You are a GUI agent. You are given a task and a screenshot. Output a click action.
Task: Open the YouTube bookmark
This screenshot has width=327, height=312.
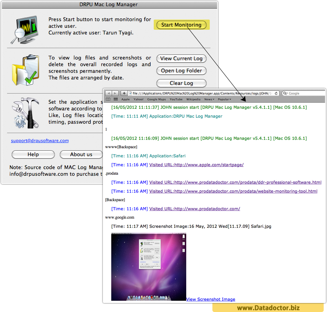click(176, 99)
